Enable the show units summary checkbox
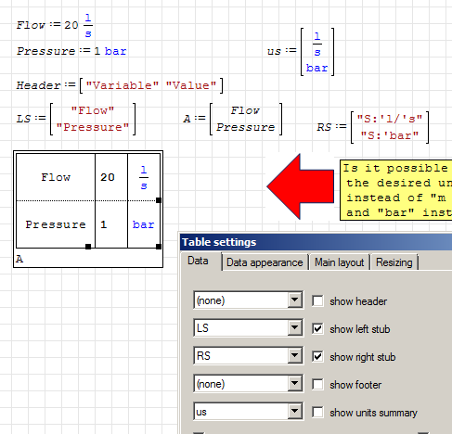 317,413
